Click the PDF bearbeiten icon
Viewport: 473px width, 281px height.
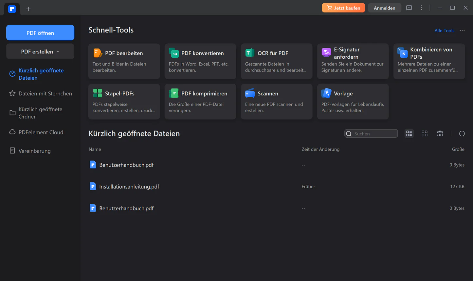pos(98,53)
